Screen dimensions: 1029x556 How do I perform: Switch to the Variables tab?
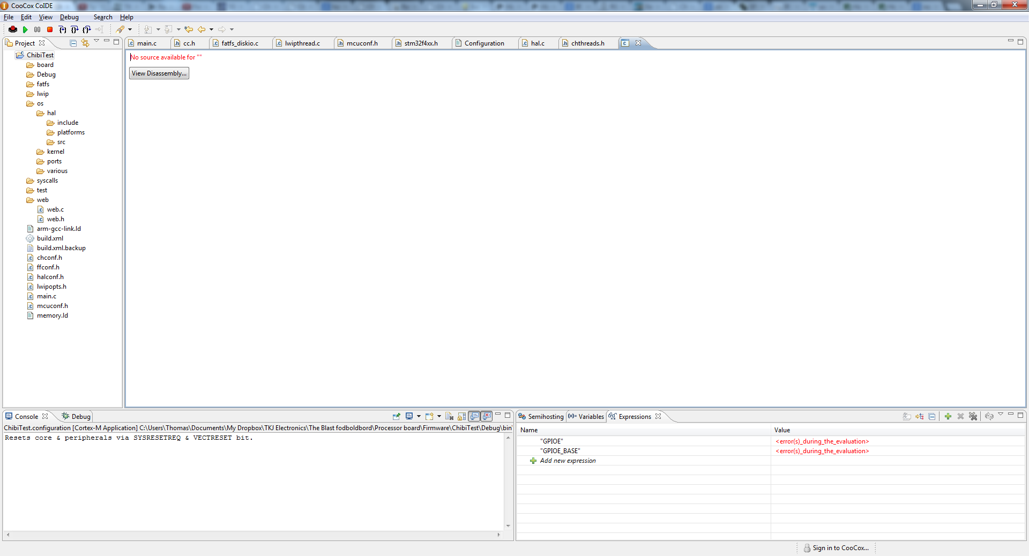pyautogui.click(x=586, y=417)
